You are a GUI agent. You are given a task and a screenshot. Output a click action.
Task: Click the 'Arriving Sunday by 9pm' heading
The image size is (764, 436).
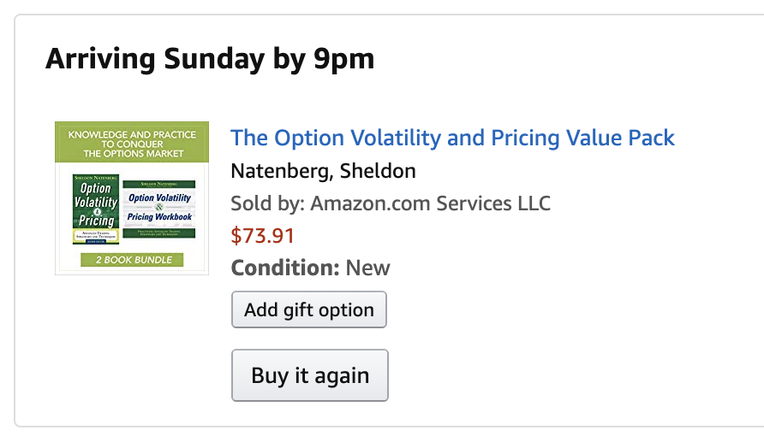210,60
